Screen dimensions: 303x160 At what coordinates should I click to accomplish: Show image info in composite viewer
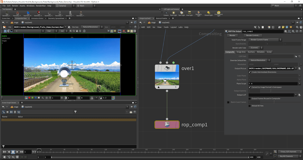[84, 31]
